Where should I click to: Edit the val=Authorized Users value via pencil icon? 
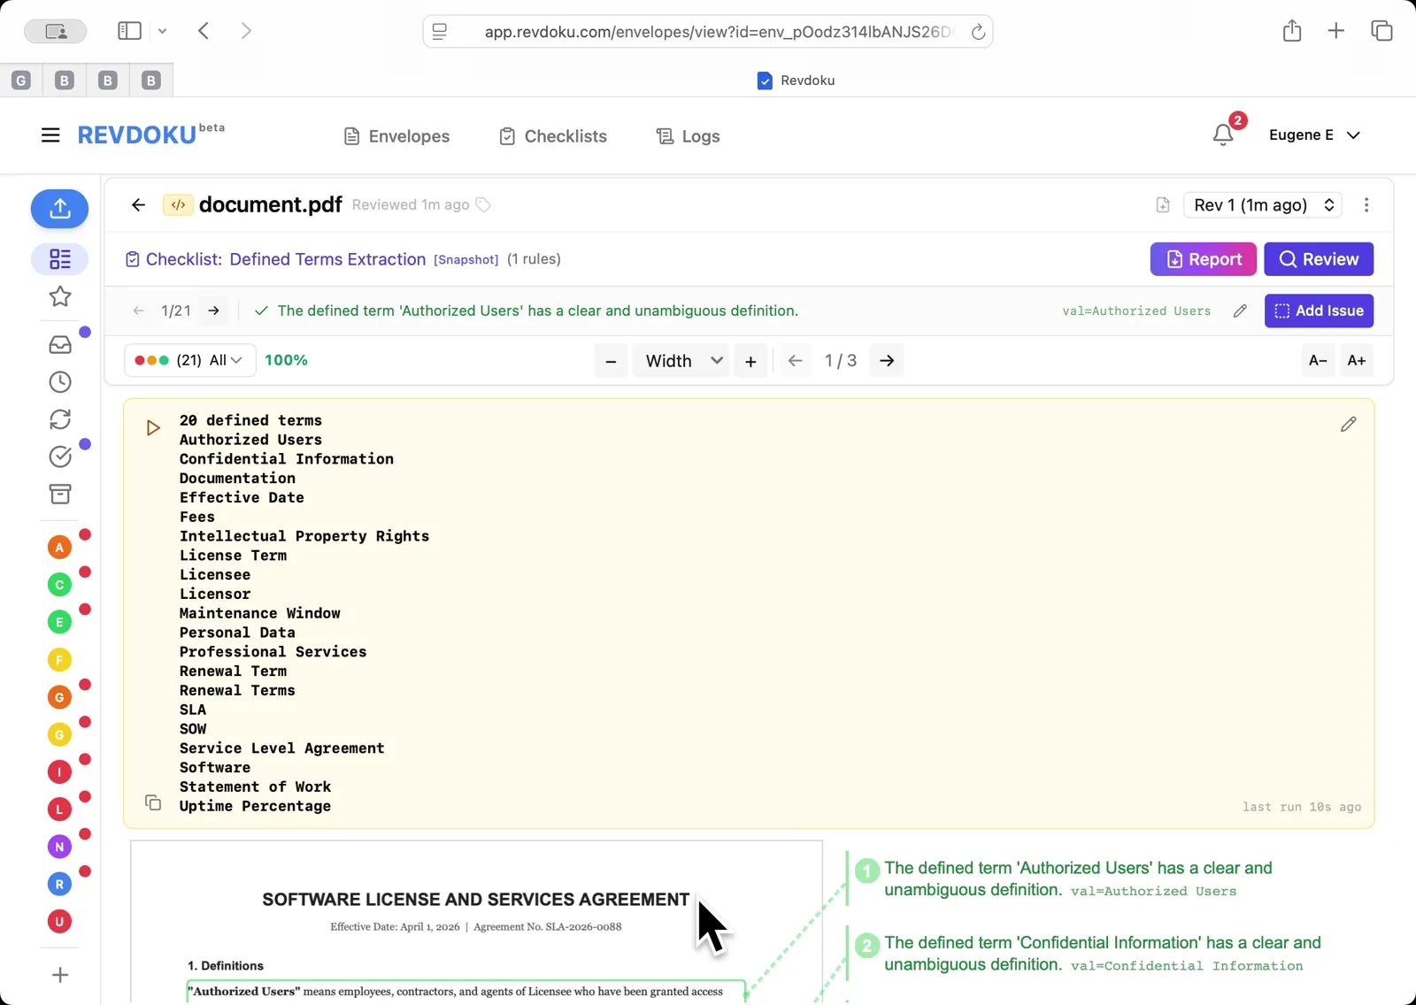point(1239,311)
